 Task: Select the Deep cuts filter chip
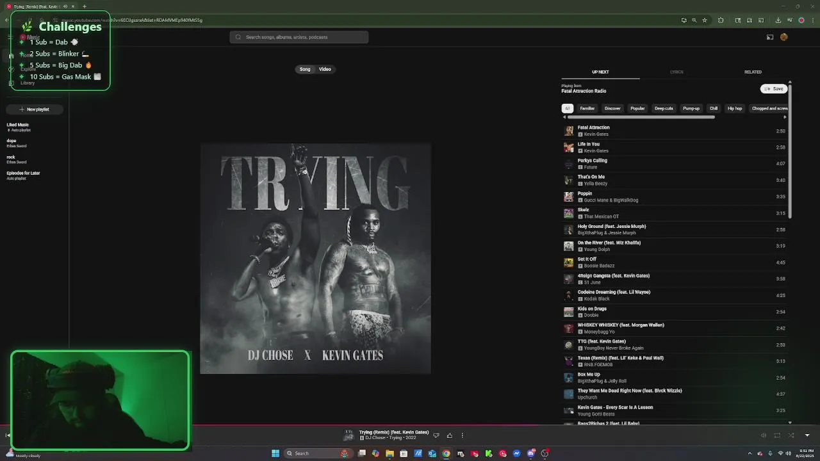click(x=664, y=108)
